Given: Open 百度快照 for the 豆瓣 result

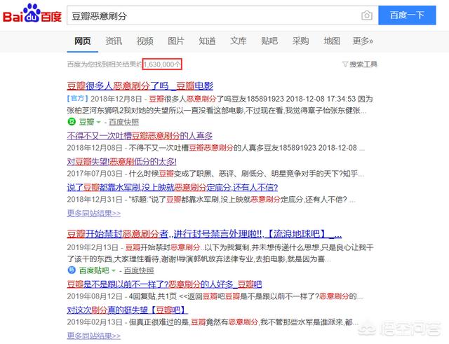Looking at the screenshot, I should 123,122.
